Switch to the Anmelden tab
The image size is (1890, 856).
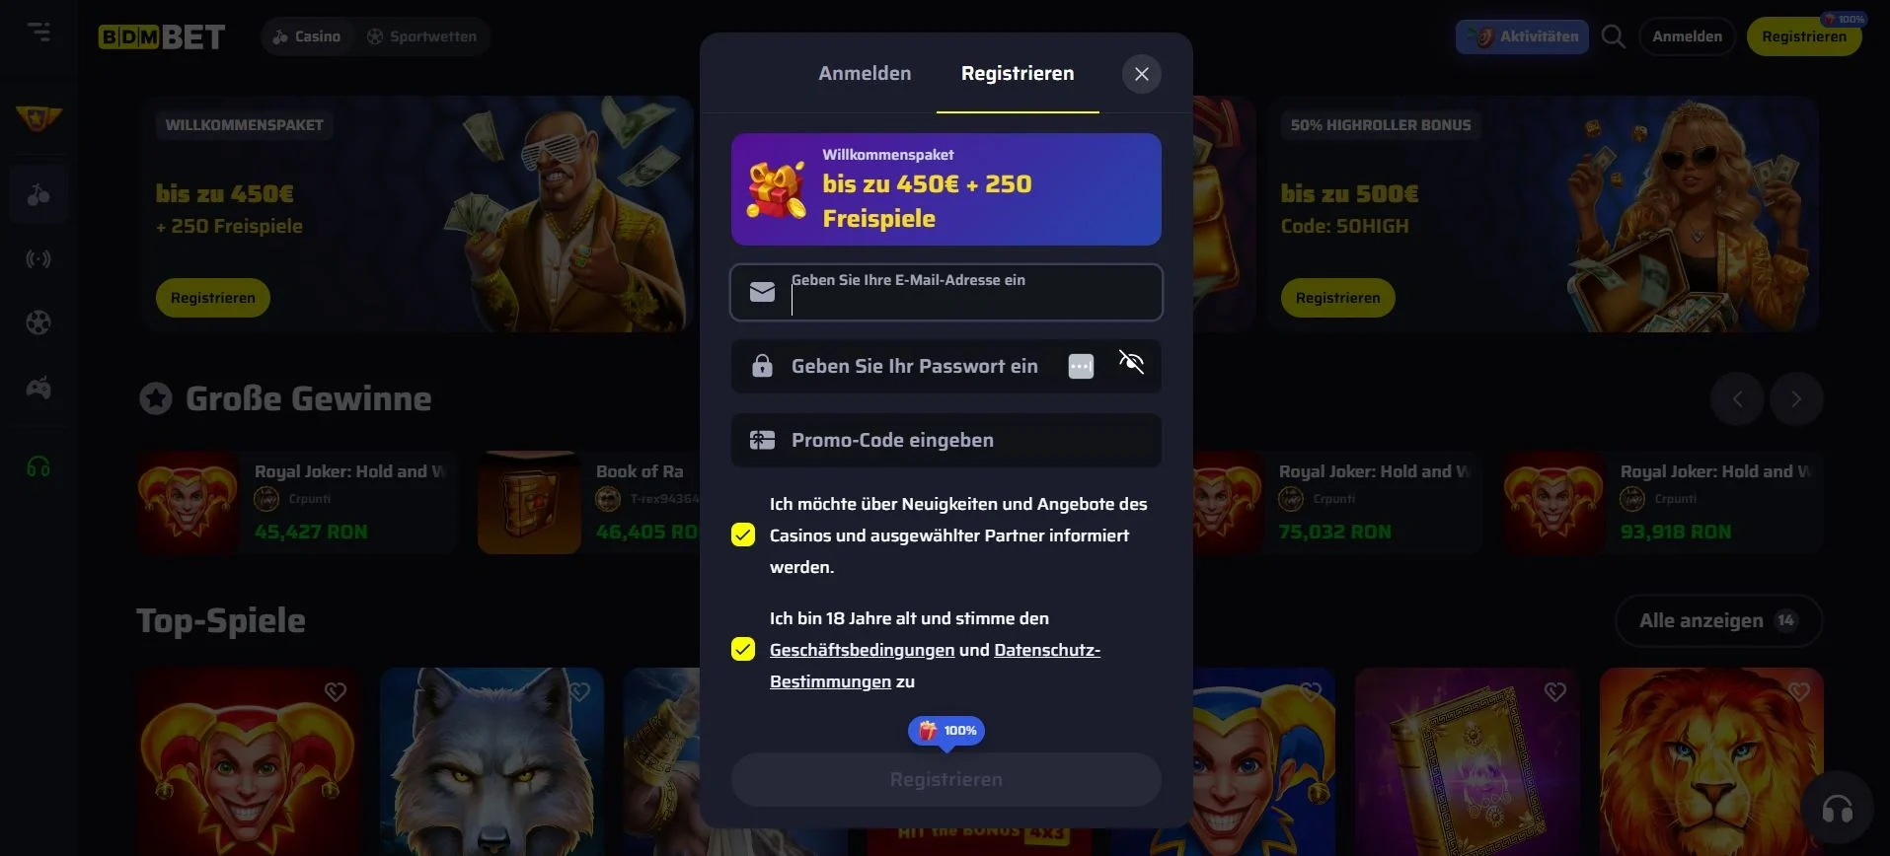865,74
